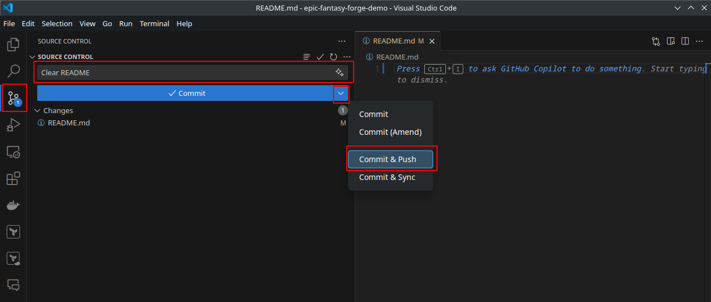Open the Go menu

point(107,23)
